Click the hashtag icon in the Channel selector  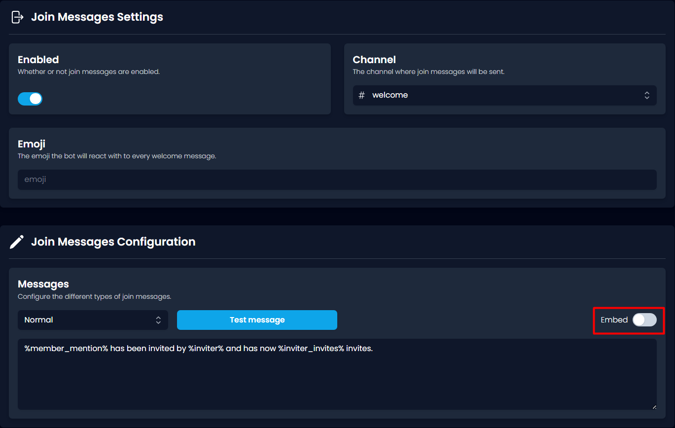click(361, 95)
